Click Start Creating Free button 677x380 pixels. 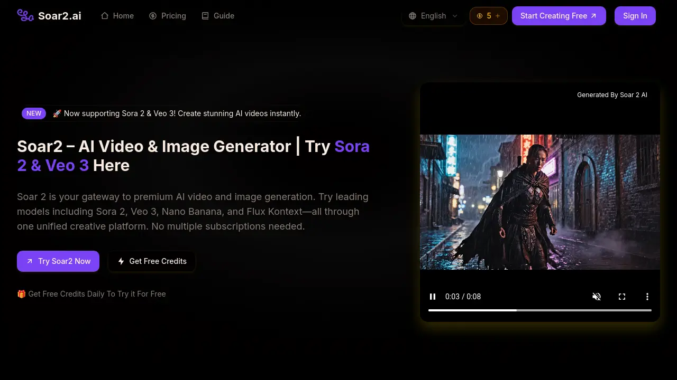point(559,16)
